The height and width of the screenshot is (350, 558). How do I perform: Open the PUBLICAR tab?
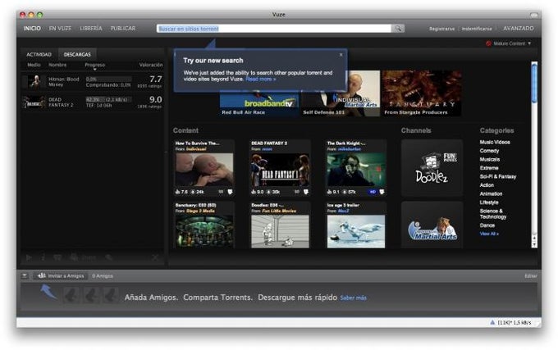pos(123,29)
